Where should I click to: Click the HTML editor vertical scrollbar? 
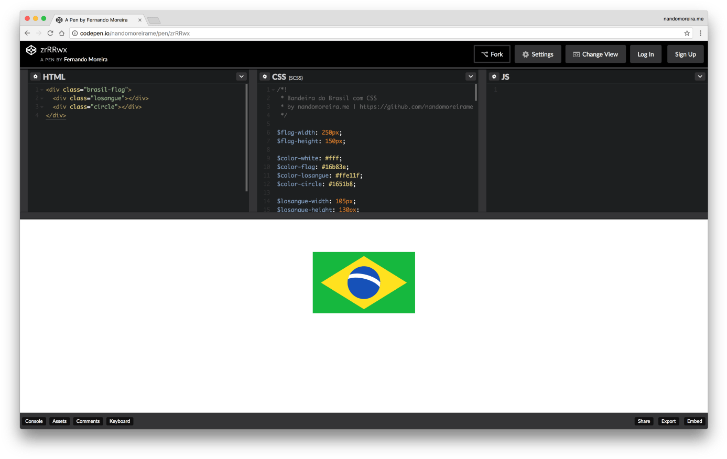tap(246, 137)
